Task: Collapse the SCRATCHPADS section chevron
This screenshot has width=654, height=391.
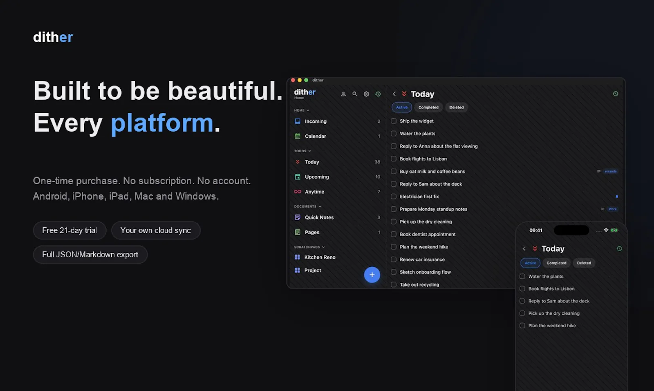Action: 323,247
